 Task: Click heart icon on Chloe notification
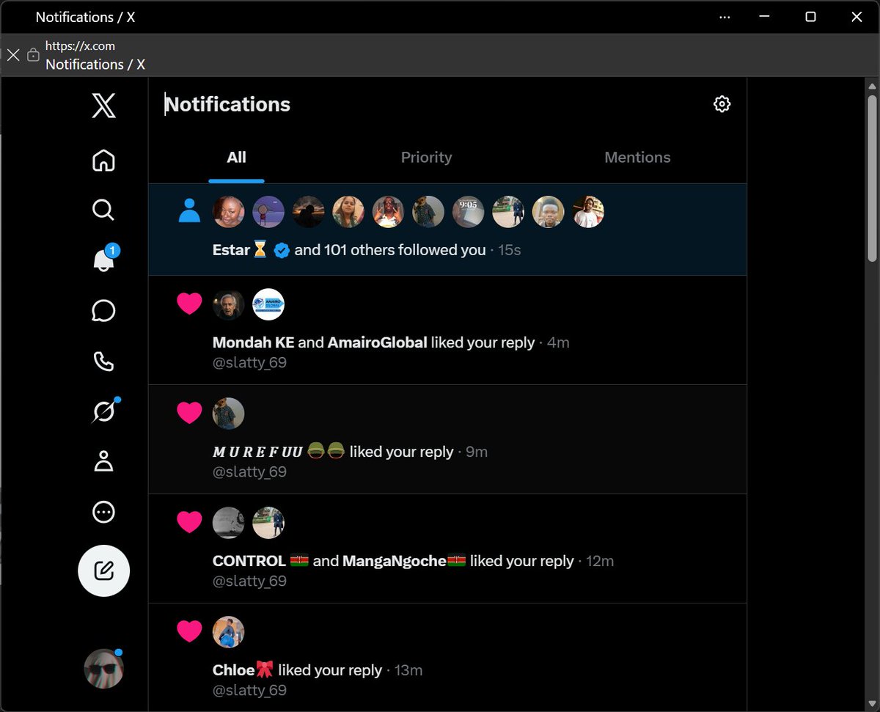point(189,631)
